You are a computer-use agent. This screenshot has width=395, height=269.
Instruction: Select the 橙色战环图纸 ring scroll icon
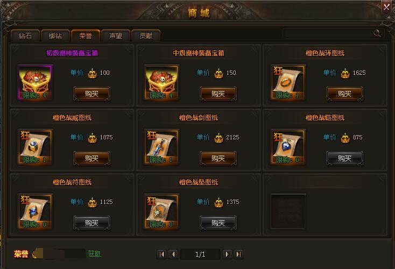coord(288,82)
